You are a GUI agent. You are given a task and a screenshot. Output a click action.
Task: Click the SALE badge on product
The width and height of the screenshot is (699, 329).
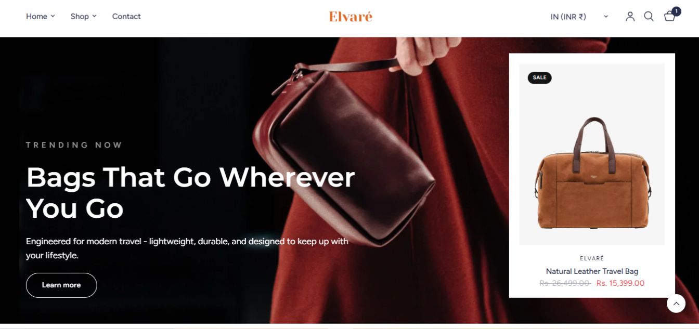tap(539, 77)
